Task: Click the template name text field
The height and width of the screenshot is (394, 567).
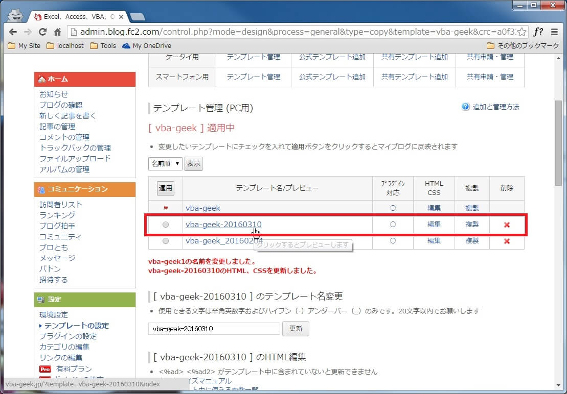Action: (x=214, y=329)
